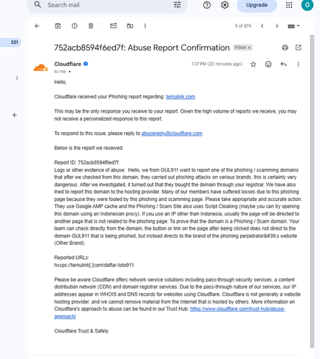This screenshot has width=320, height=359.
Task: Print this email
Action: pyautogui.click(x=285, y=47)
